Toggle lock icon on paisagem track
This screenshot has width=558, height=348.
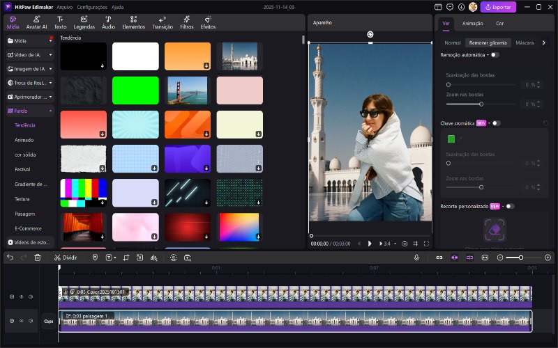(12, 321)
